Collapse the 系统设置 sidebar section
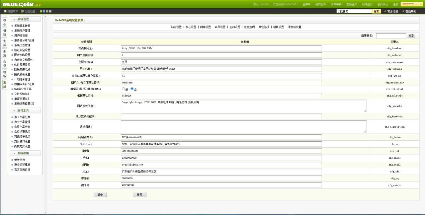This screenshot has height=215, width=425. [25, 19]
